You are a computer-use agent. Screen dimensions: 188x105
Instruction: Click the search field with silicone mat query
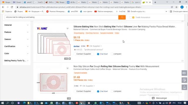click(x=61, y=17)
